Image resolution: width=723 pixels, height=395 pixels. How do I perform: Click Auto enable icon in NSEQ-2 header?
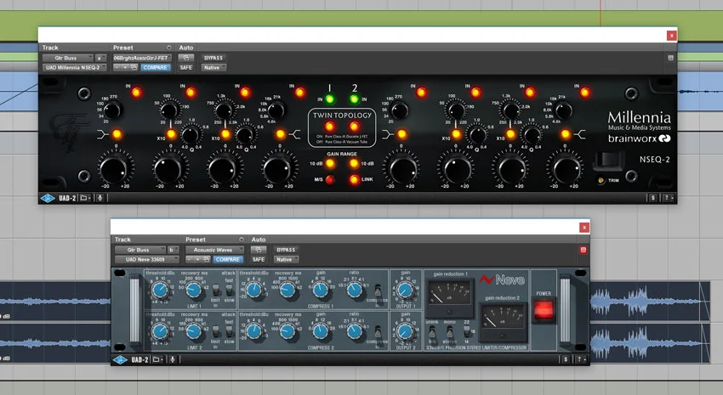185,58
